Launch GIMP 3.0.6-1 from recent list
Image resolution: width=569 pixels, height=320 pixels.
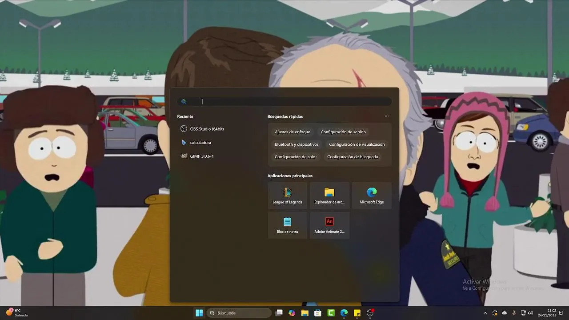pyautogui.click(x=198, y=156)
